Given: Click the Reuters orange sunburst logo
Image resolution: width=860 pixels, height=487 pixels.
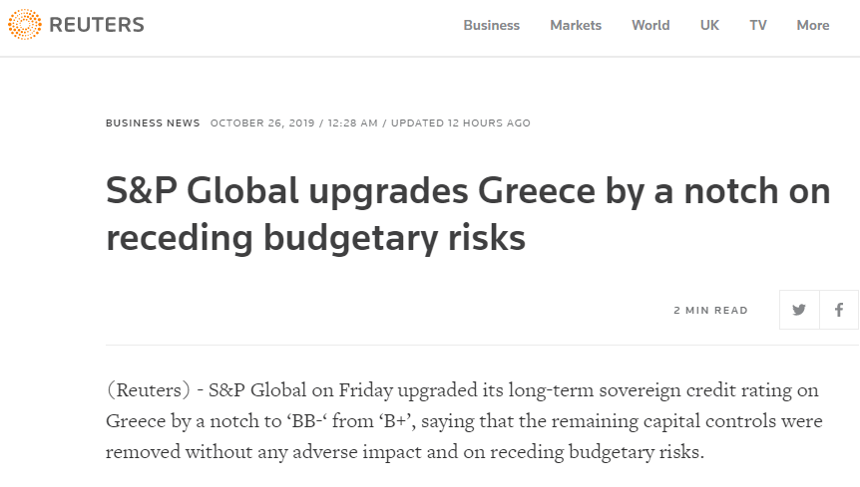Looking at the screenshot, I should (x=24, y=25).
